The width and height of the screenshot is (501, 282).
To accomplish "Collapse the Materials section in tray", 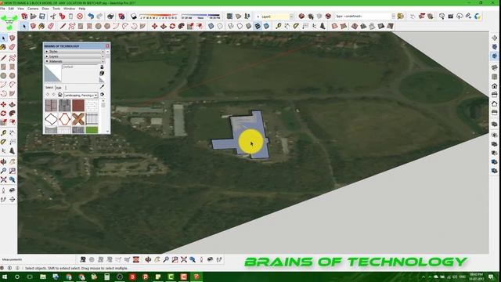I will 74,61.
